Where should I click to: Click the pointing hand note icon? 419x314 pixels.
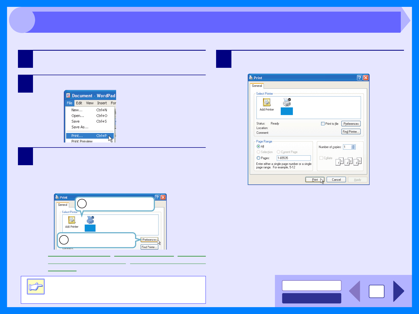(36, 287)
